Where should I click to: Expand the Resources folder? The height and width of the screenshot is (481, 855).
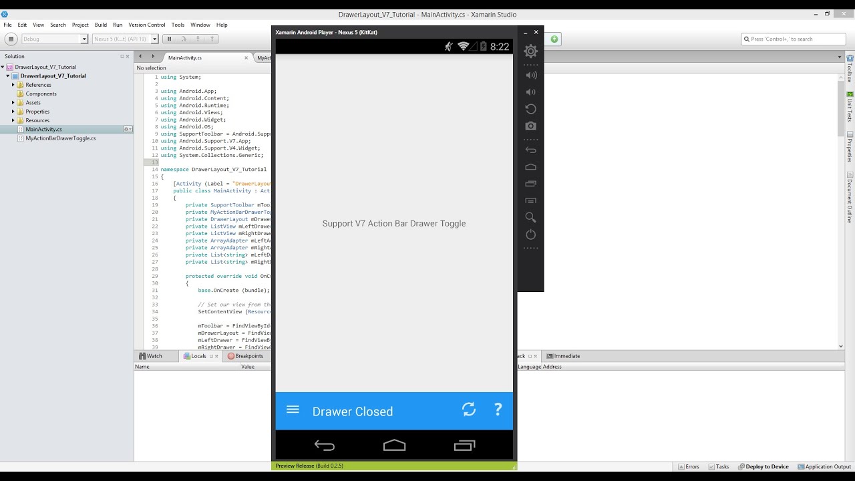tap(13, 120)
